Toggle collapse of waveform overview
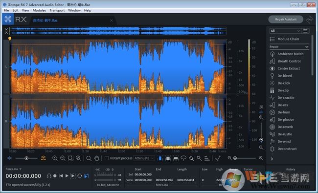The width and height of the screenshot is (318, 193). click(6, 31)
